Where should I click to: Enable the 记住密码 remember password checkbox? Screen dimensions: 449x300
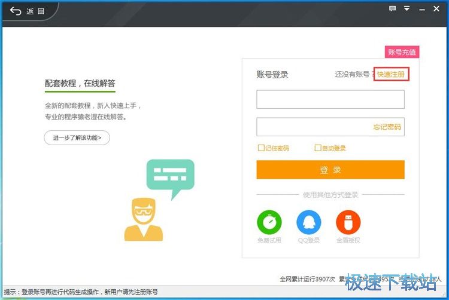coord(261,148)
